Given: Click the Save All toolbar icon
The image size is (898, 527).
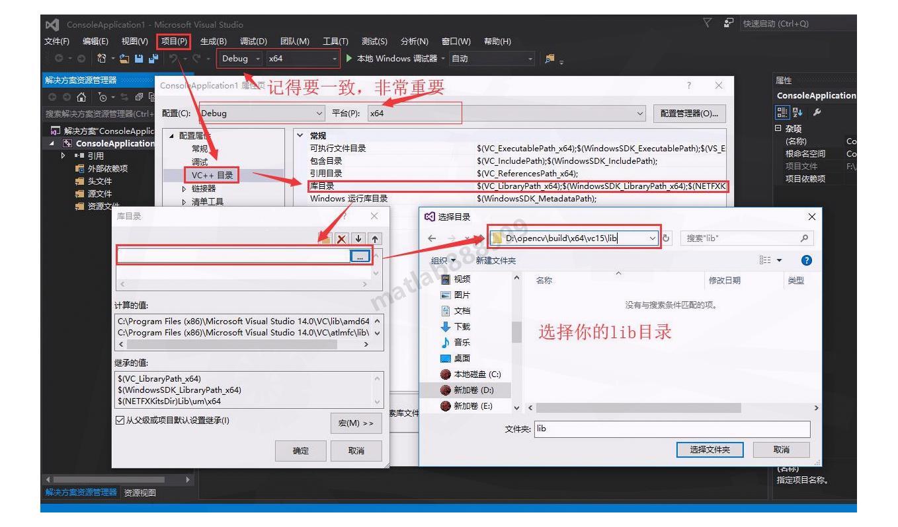Looking at the screenshot, I should point(153,59).
